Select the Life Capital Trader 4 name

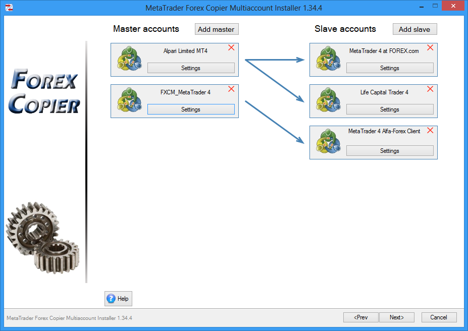pyautogui.click(x=384, y=92)
